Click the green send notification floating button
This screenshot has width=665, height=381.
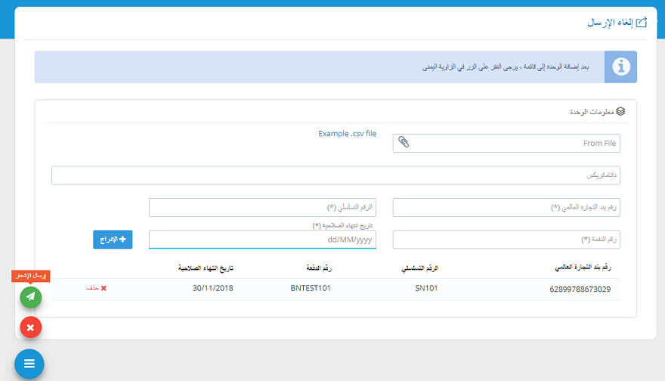[x=30, y=297]
